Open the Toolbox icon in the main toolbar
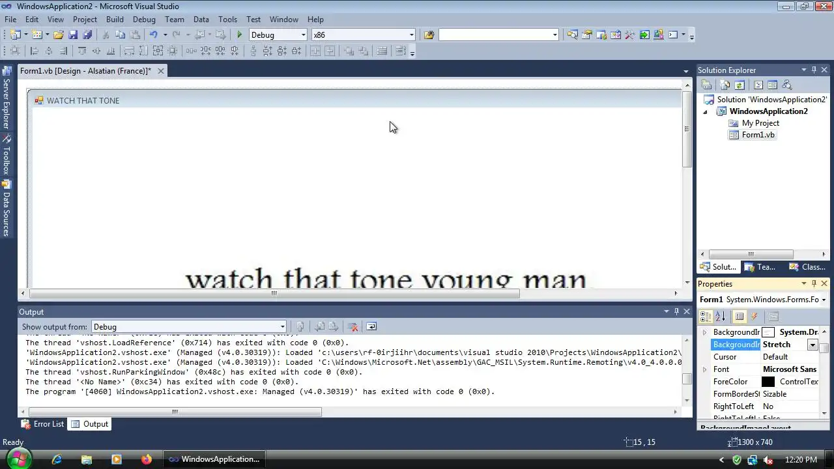This screenshot has height=469, width=834. point(629,35)
